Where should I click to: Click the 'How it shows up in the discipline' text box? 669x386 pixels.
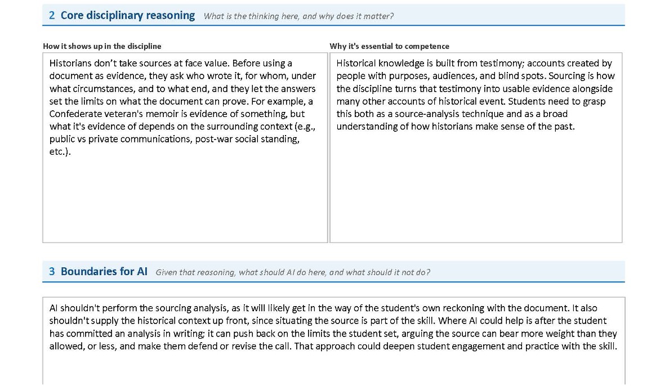[185, 147]
